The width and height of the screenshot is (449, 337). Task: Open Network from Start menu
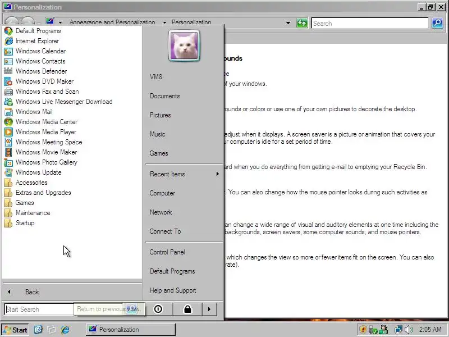pos(161,212)
